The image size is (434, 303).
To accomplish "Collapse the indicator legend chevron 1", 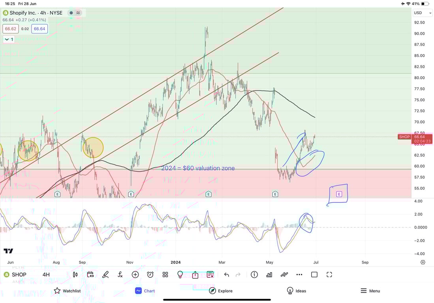I will click(9, 39).
